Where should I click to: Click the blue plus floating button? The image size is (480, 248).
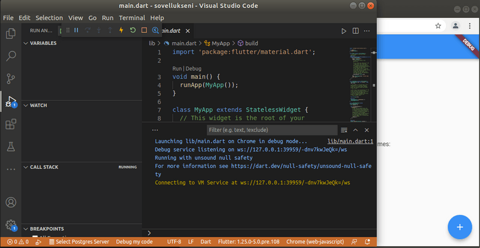point(460,226)
